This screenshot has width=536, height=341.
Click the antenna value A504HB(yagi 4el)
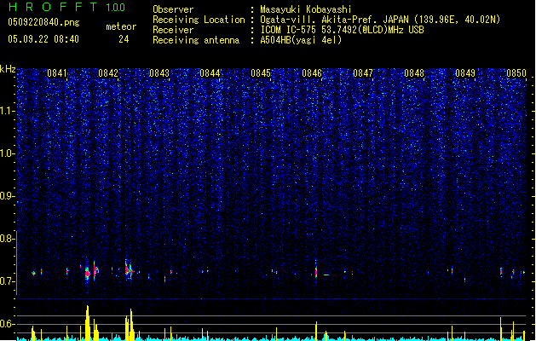click(301, 40)
